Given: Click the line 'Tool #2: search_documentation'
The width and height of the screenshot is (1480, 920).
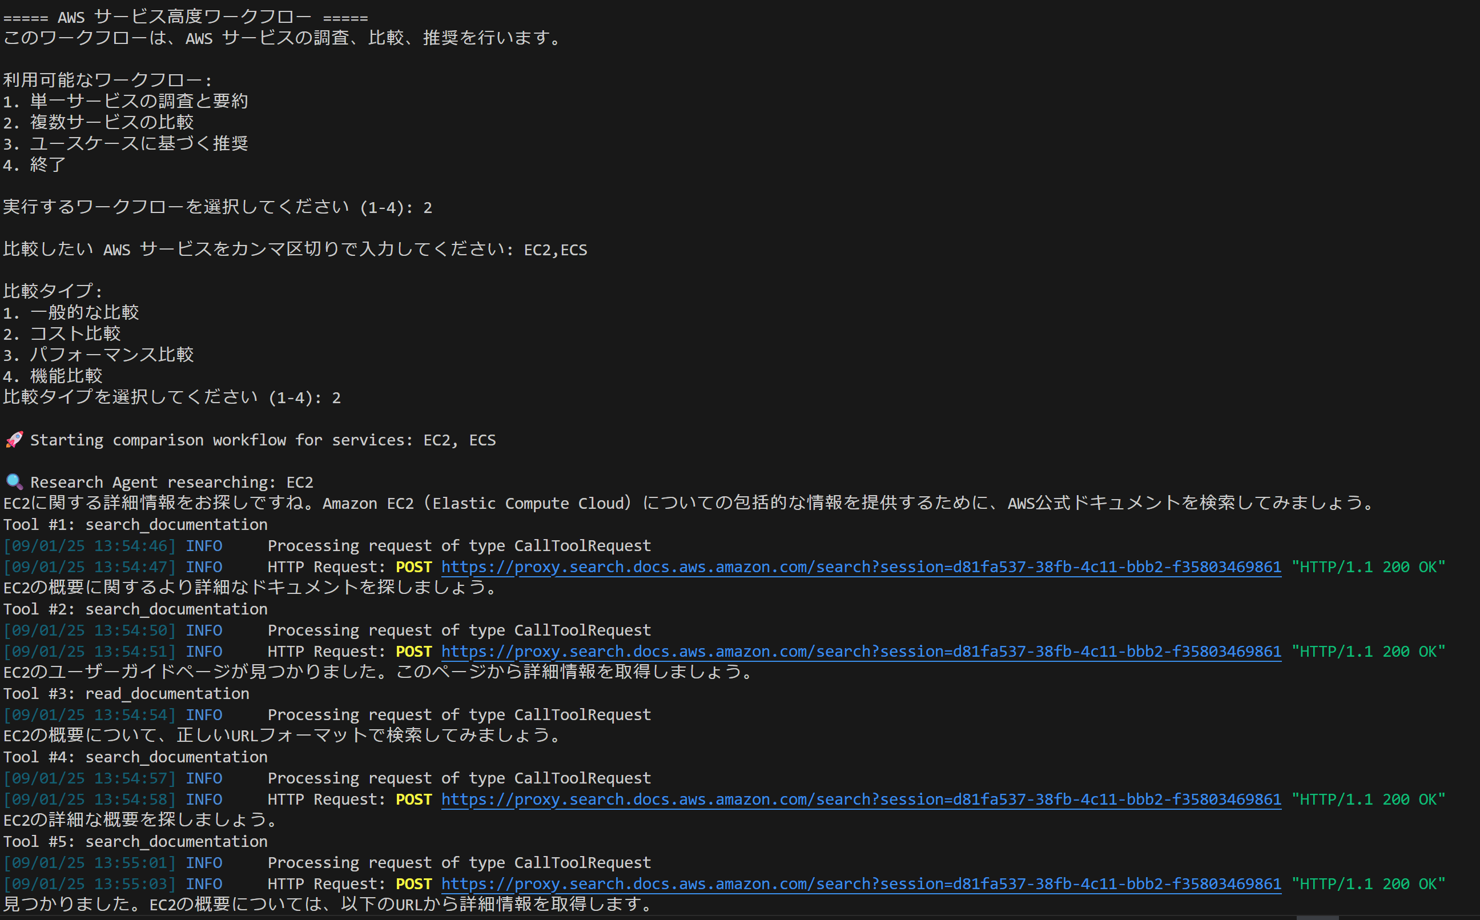Looking at the screenshot, I should click(x=135, y=609).
